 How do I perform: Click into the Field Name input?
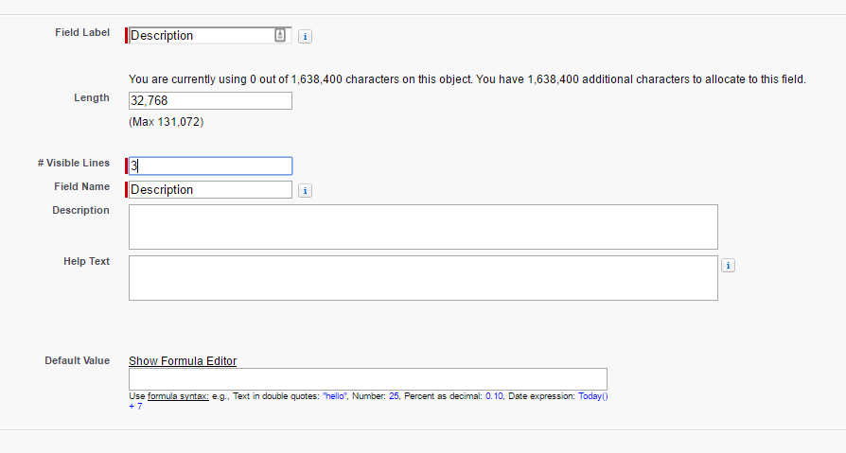(210, 190)
